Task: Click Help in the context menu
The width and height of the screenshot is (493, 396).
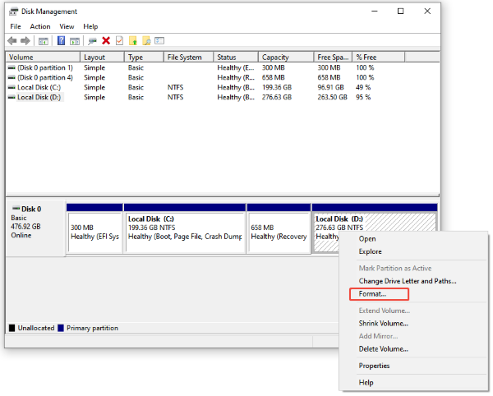Action: tap(366, 383)
